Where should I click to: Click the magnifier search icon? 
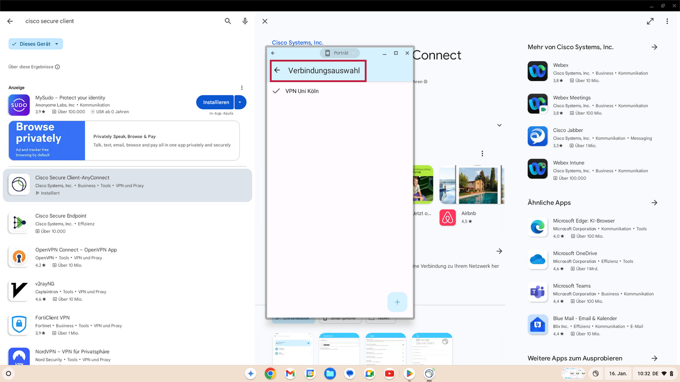click(228, 21)
